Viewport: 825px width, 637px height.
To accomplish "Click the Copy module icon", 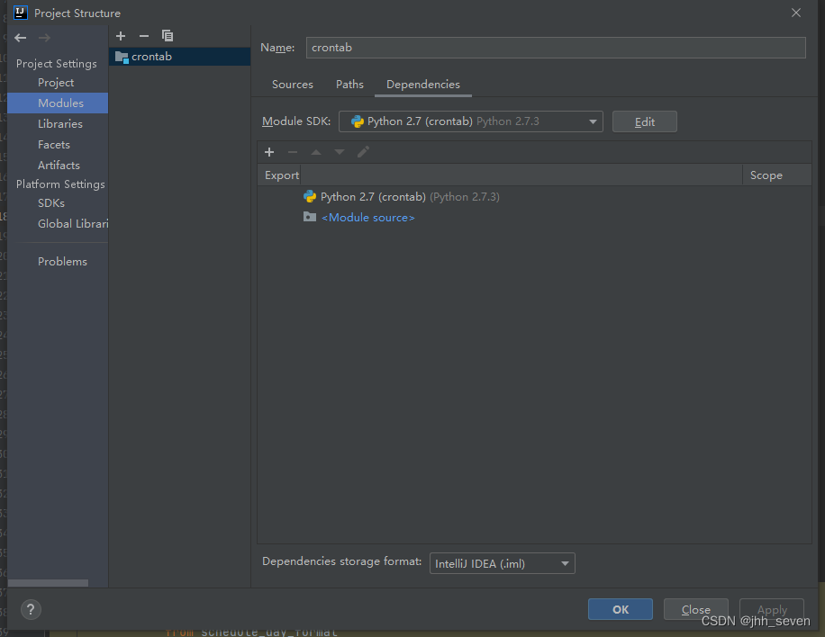I will pos(168,36).
